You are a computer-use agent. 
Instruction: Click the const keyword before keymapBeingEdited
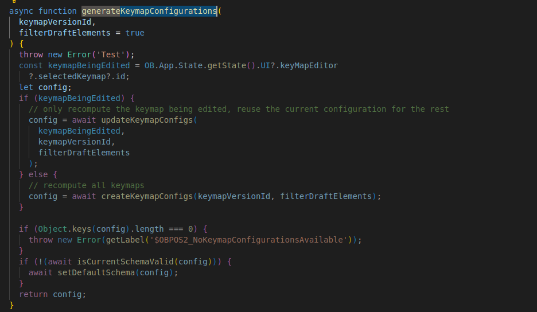31,65
